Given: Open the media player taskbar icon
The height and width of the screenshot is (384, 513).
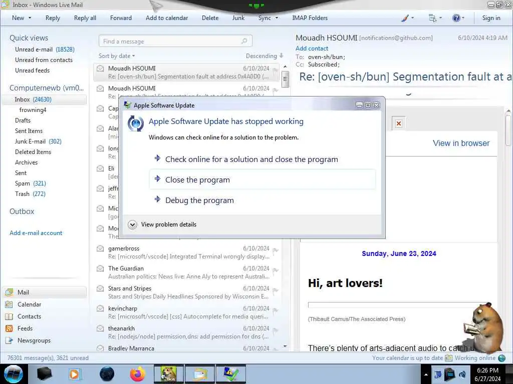Looking at the screenshot, I should 74,374.
